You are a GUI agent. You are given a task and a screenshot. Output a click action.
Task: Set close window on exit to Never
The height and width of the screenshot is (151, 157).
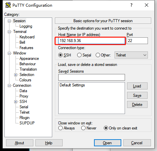(x=83, y=128)
